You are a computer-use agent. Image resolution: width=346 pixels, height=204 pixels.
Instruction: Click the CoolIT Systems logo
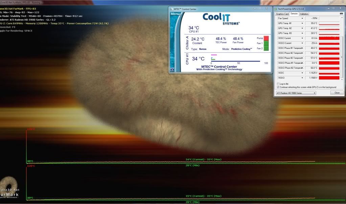pyautogui.click(x=221, y=19)
